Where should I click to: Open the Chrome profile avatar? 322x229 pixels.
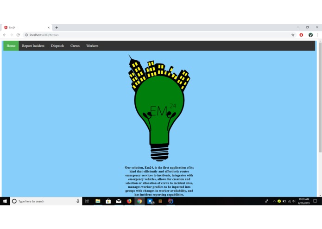[x=310, y=35]
